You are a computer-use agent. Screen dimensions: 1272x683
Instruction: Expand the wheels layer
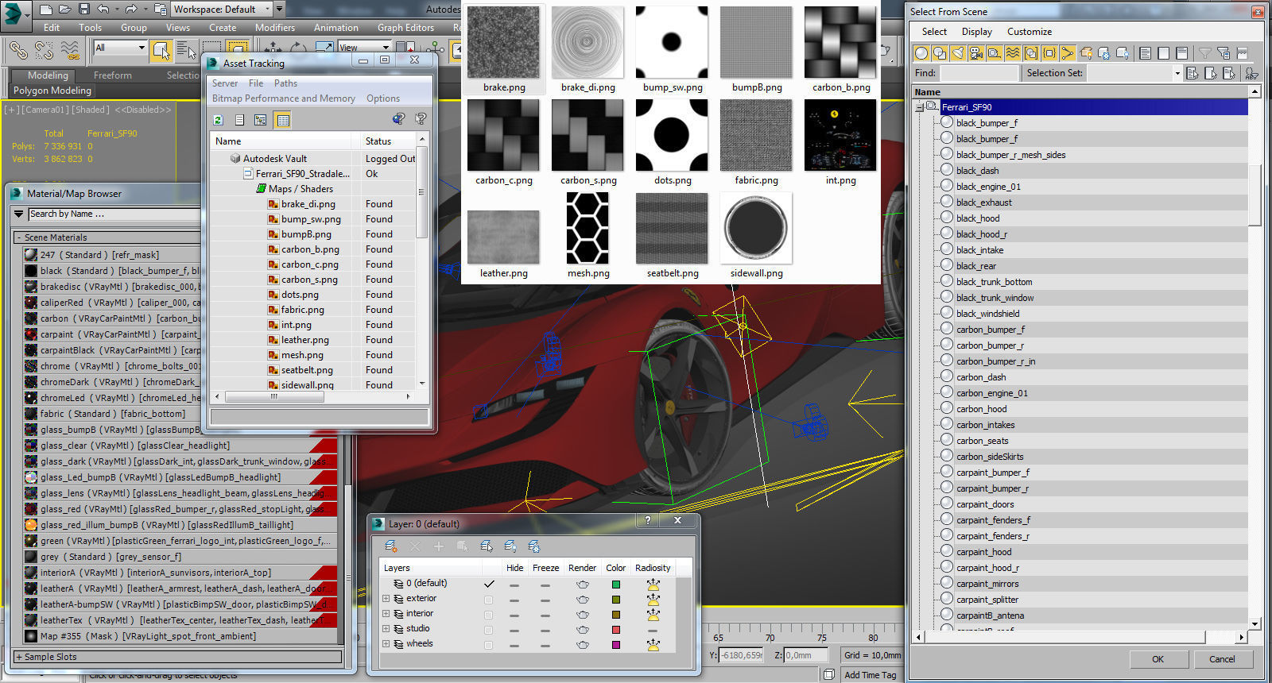386,644
